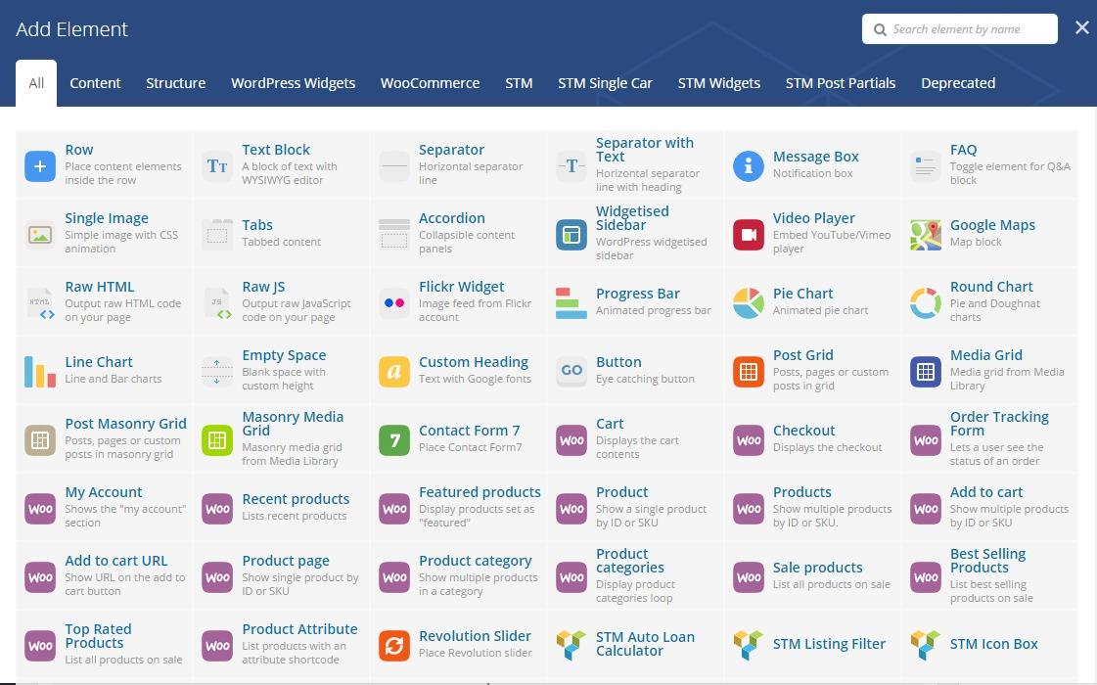Select the STM Post Partials tab
1097x685 pixels.
pos(841,83)
